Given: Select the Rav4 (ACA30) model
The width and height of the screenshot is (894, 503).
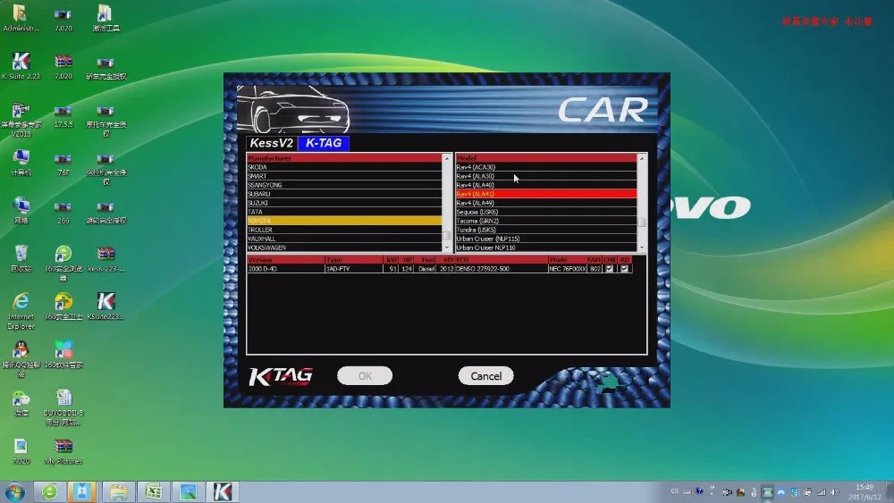Looking at the screenshot, I should click(546, 167).
